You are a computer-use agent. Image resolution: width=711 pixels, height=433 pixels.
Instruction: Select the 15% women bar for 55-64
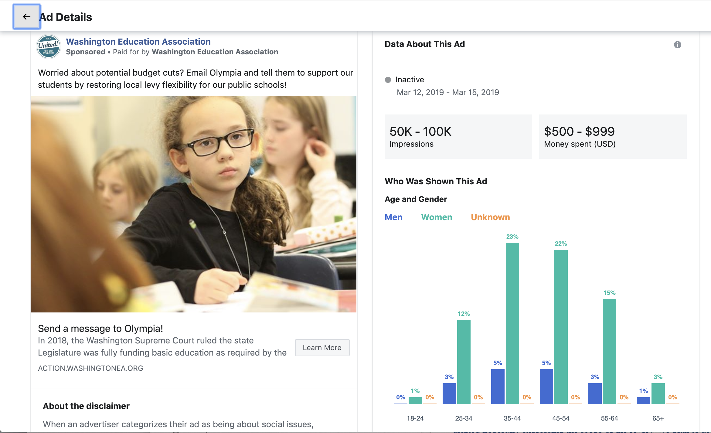click(609, 351)
